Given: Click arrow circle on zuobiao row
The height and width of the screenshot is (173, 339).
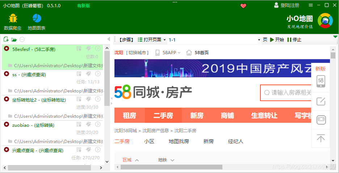Looking at the screenshot, I should click(98, 125).
